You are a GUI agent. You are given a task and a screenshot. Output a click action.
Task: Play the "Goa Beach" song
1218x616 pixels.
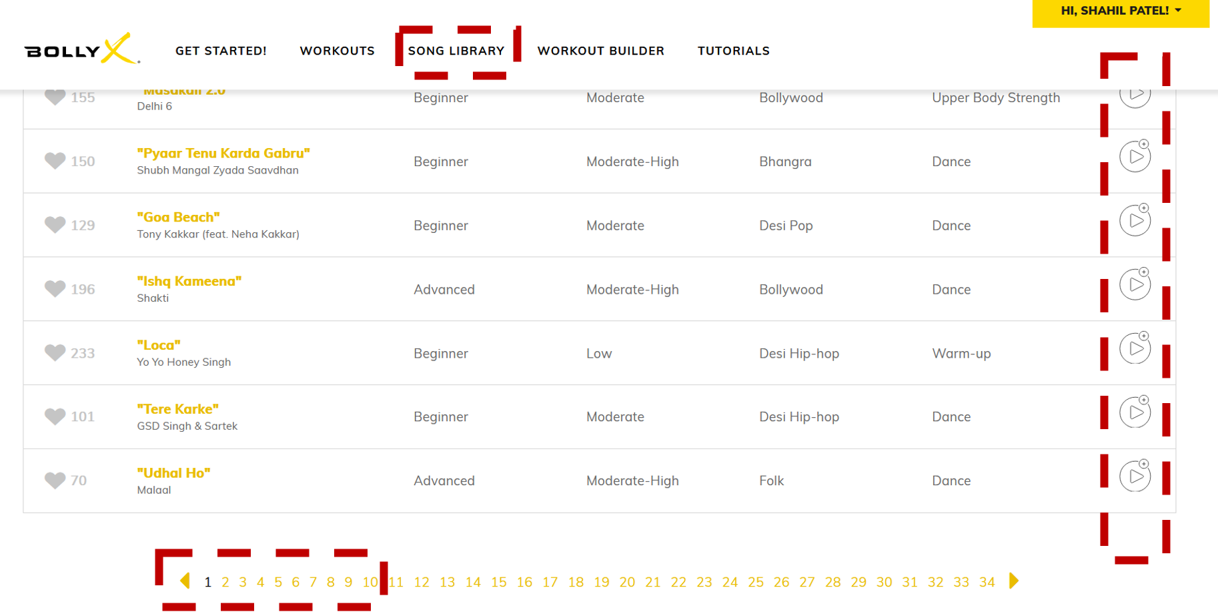pyautogui.click(x=1135, y=221)
